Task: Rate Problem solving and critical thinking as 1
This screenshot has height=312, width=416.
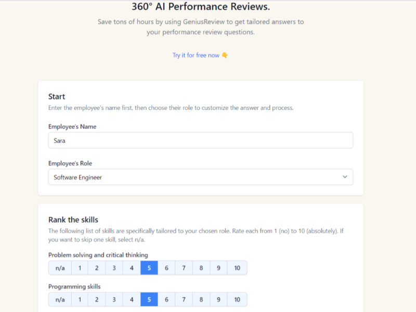Action: 80,268
